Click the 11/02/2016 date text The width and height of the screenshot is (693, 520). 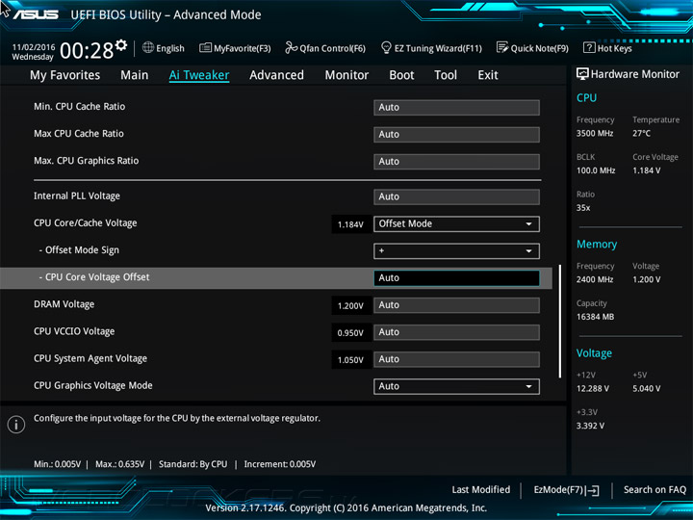[33, 47]
